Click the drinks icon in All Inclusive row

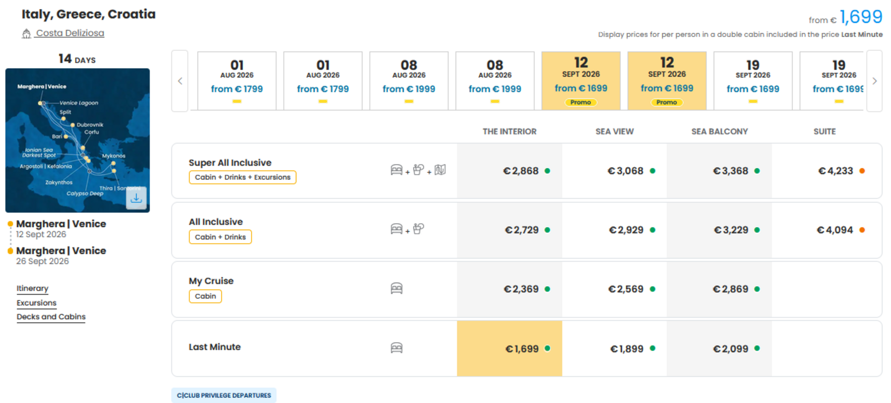tap(418, 229)
